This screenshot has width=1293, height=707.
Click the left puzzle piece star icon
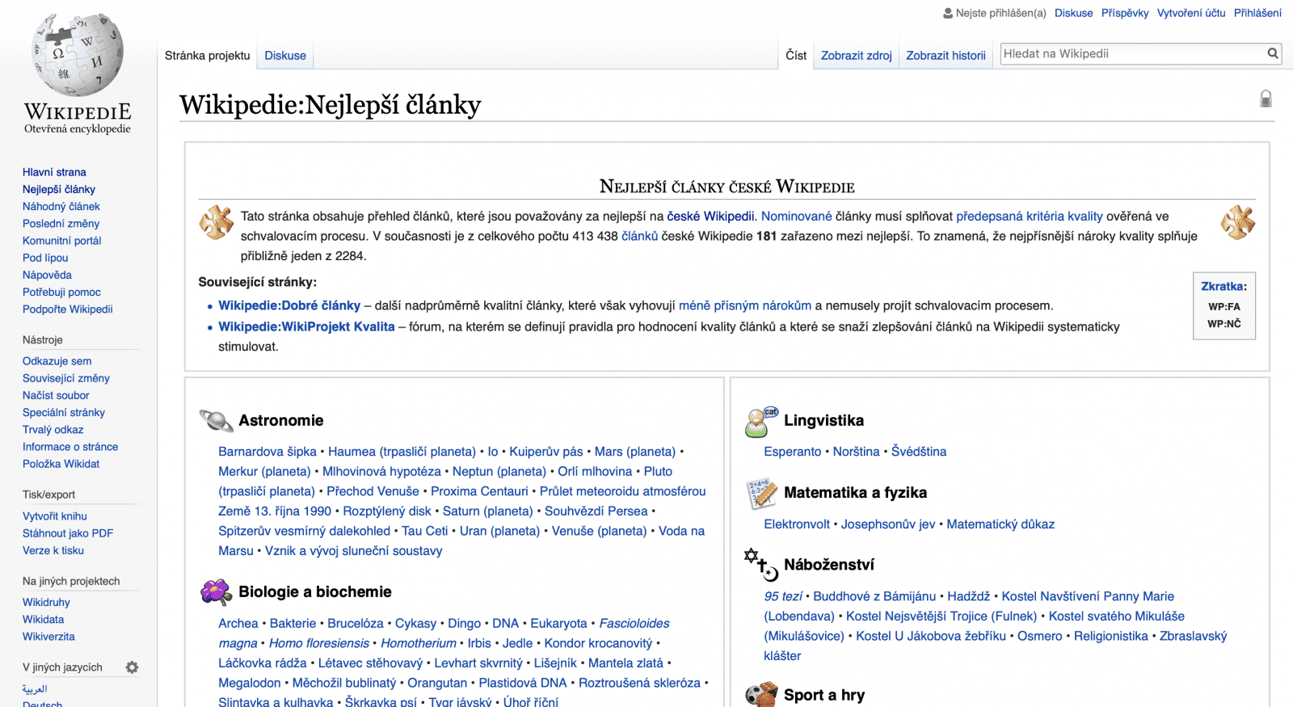coord(216,222)
